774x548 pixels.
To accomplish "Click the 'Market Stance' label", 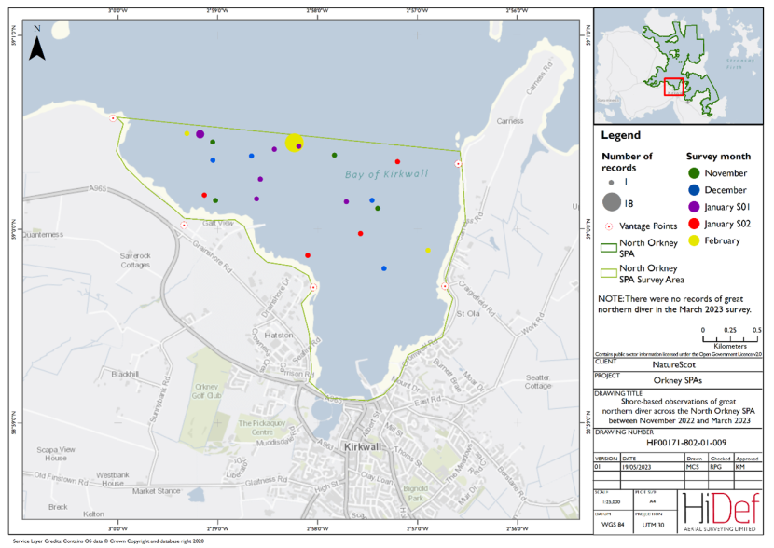I will pos(156,491).
